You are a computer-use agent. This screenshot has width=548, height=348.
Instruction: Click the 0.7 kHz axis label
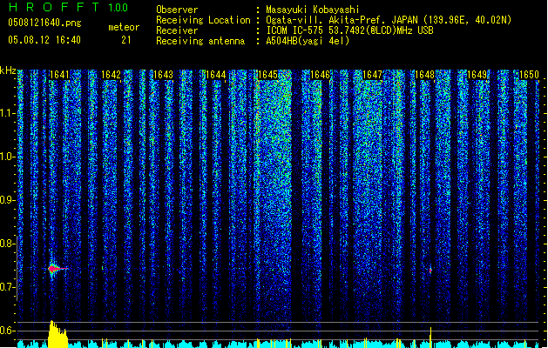click(7, 287)
